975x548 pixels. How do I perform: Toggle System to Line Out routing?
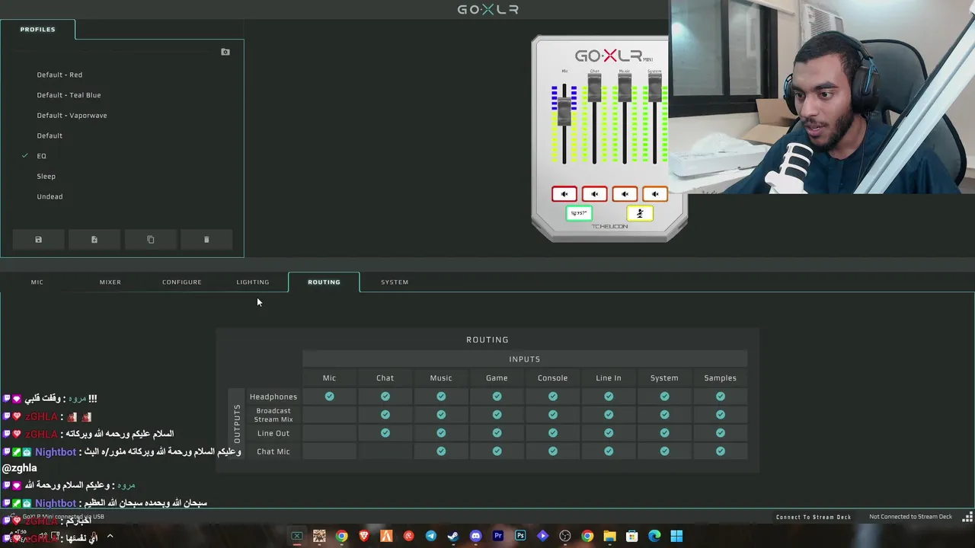664,433
